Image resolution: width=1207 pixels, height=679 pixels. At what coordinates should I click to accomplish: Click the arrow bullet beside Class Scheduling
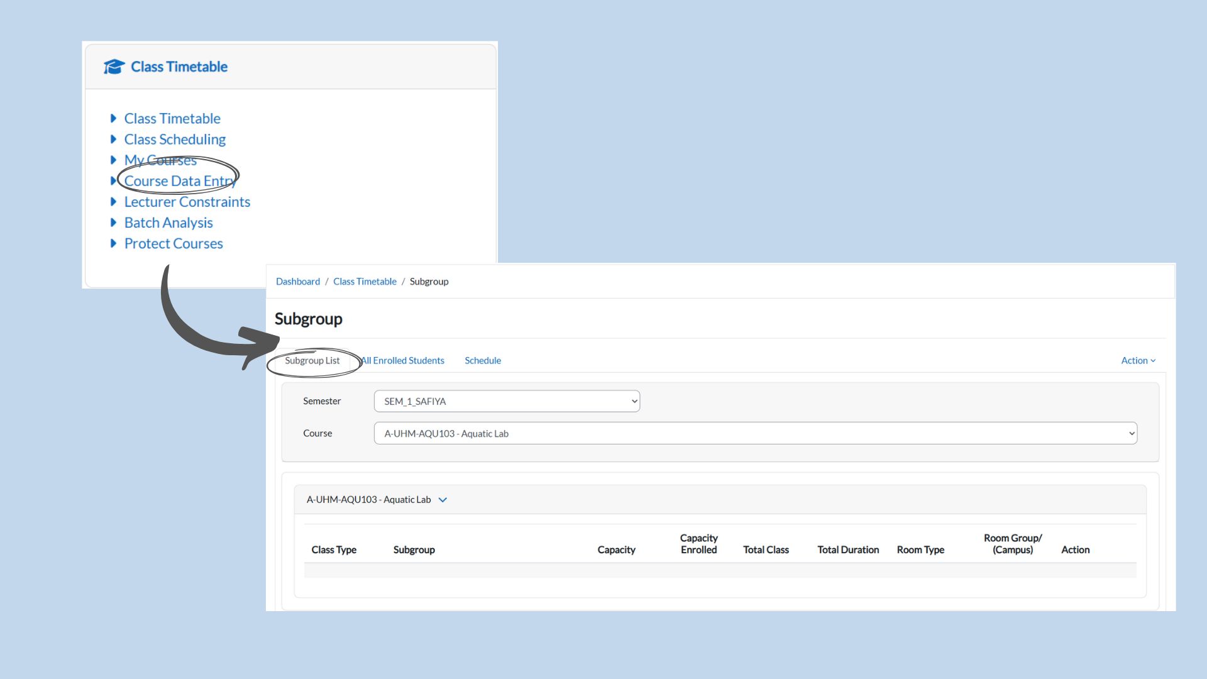[113, 139]
